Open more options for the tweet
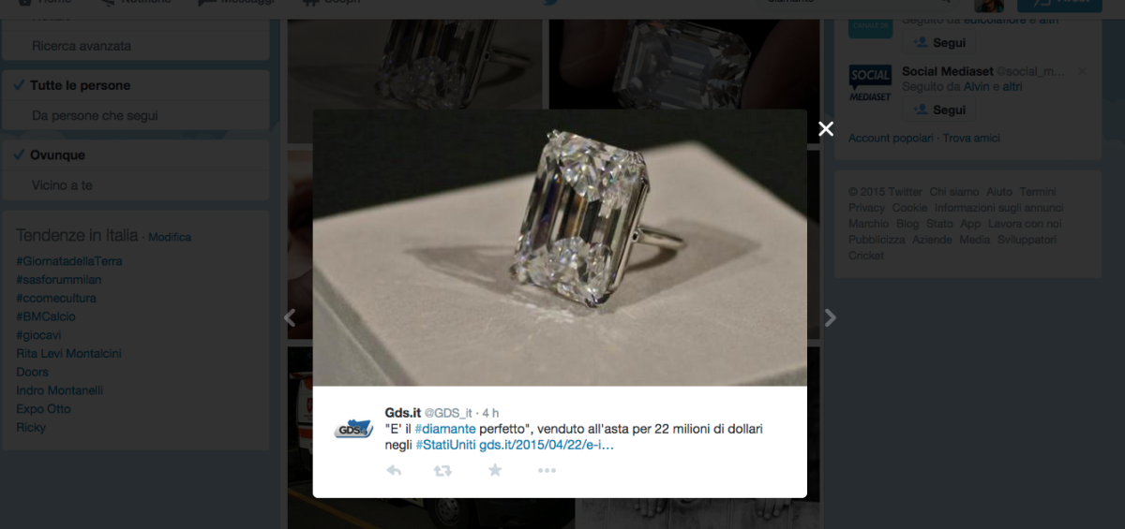Image resolution: width=1125 pixels, height=529 pixels. (x=547, y=471)
